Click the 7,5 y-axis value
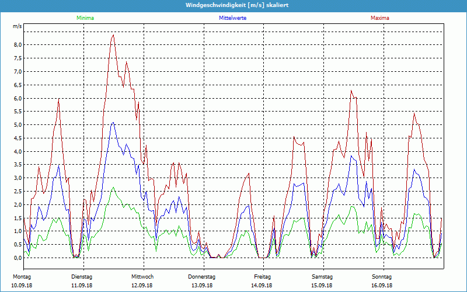 tap(18, 58)
